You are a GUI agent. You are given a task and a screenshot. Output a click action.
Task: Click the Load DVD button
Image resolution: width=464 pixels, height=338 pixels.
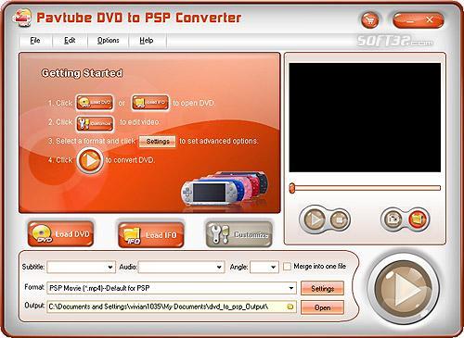(x=61, y=234)
